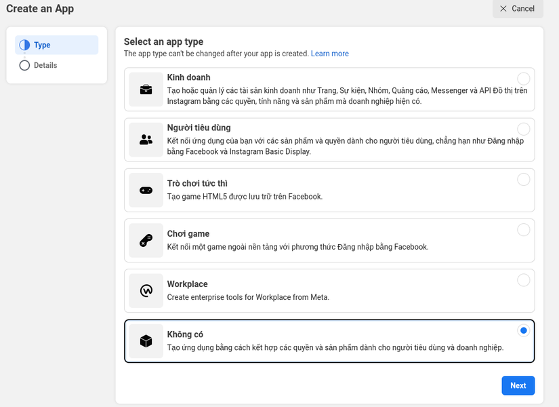The image size is (559, 407).
Task: Go to the Type step in sidebar
Action: point(42,45)
